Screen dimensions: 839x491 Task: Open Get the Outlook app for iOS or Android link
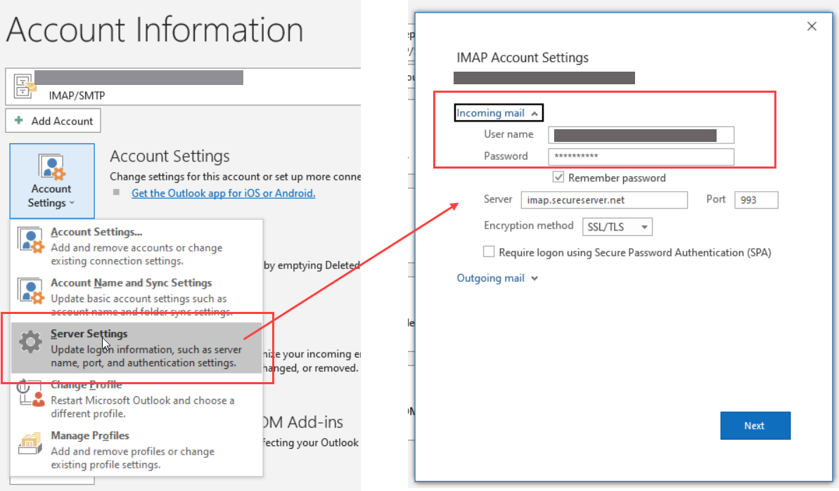tap(223, 193)
